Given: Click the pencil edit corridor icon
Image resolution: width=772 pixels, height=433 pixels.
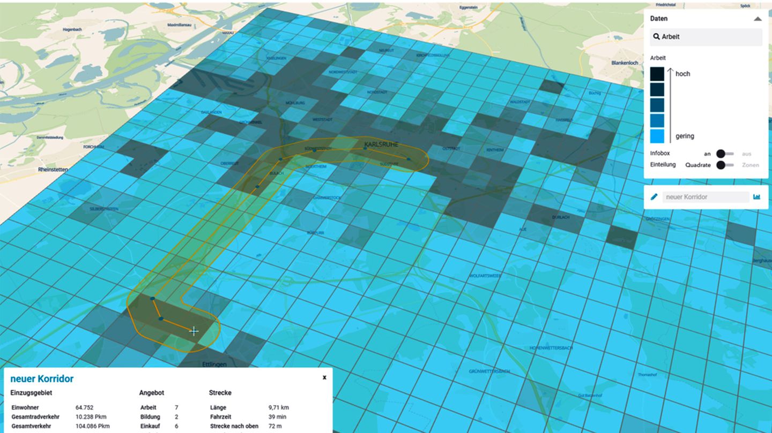Looking at the screenshot, I should point(654,197).
